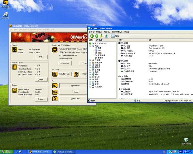Click the Options loop settings icon
Viewport: 193px width, 154px height.
coord(14,90)
